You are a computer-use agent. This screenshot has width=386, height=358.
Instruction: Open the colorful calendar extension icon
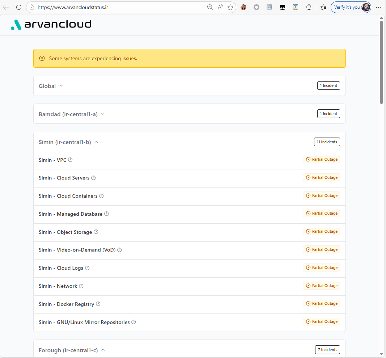[x=269, y=7]
